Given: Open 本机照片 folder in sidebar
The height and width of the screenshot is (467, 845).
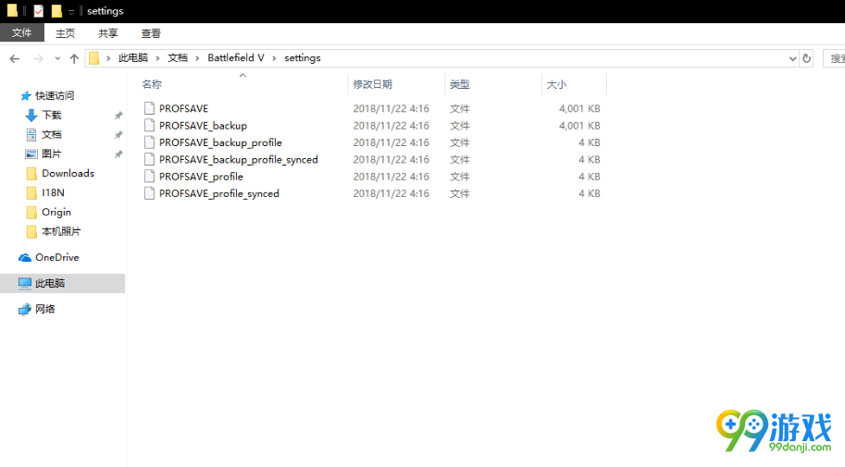Looking at the screenshot, I should point(61,231).
